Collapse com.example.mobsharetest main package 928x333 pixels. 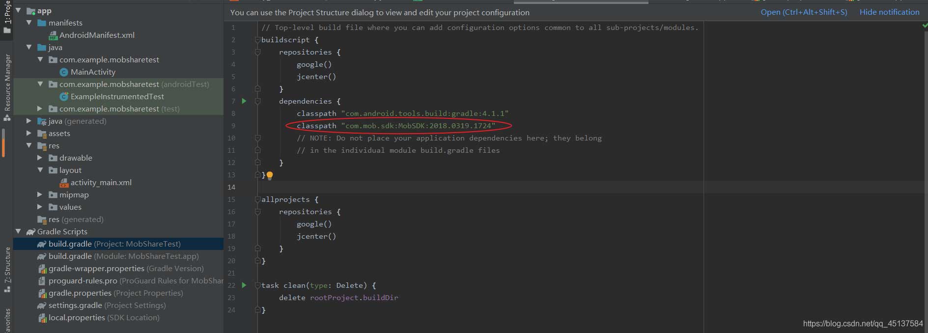[x=40, y=59]
